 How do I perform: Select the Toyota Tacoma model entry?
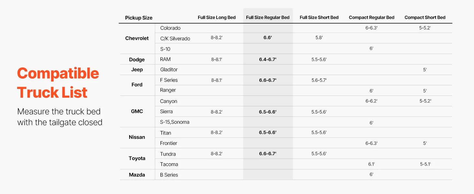point(169,164)
